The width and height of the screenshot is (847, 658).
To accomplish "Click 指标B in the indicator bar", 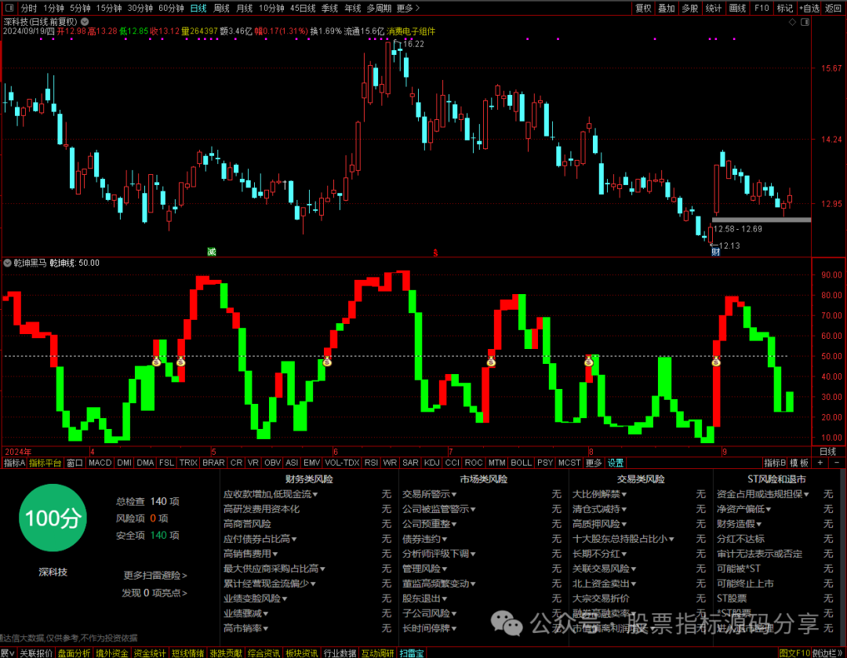I will pos(775,463).
